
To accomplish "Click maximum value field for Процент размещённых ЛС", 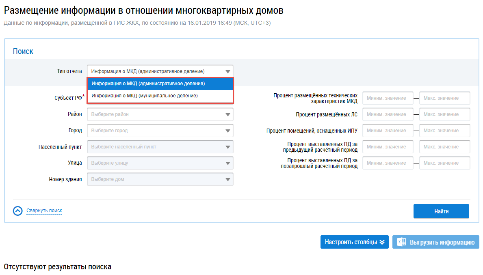I will pos(444,114).
